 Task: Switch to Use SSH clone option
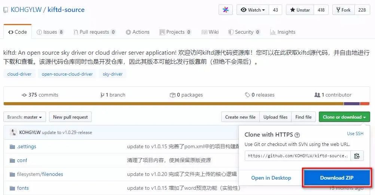[x=355, y=134]
